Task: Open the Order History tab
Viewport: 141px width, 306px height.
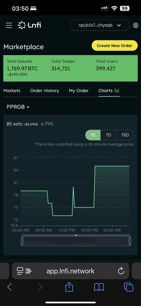Action: 45,91
